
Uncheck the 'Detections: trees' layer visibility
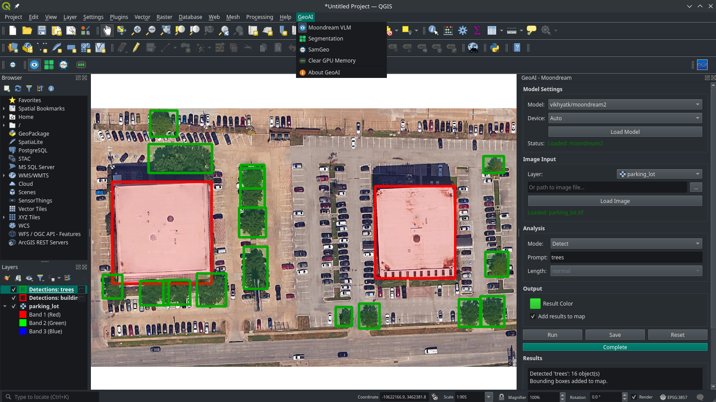(14, 290)
